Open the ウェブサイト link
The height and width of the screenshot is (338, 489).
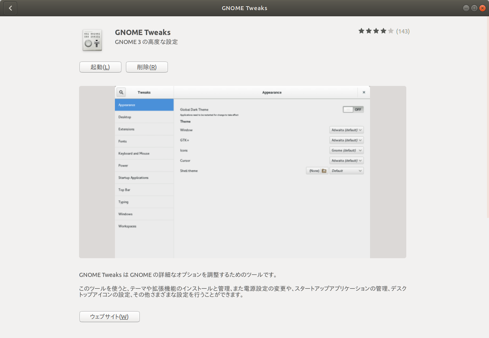point(109,316)
